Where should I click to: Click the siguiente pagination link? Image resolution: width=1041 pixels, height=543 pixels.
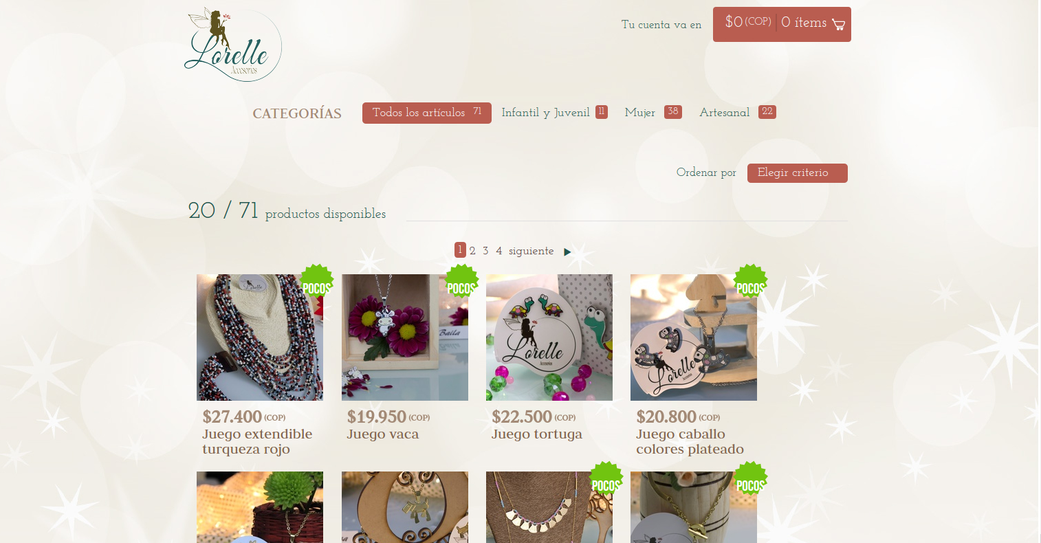[531, 252]
